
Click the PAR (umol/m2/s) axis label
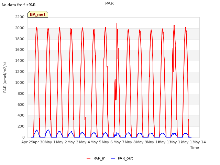click(5, 77)
